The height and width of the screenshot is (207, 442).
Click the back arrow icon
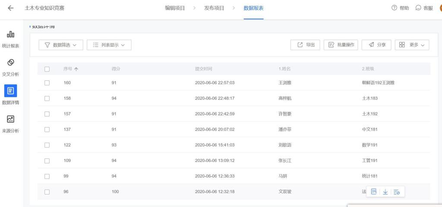point(10,9)
